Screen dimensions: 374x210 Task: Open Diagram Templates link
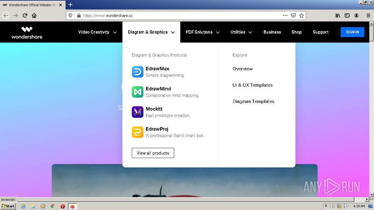tap(253, 101)
